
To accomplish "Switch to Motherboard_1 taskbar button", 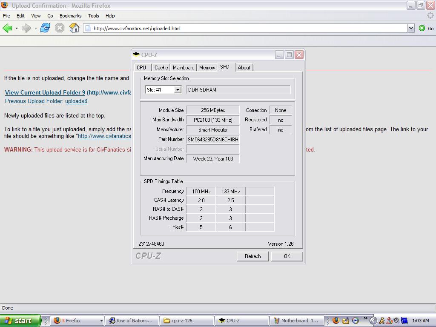I will click(297, 321).
